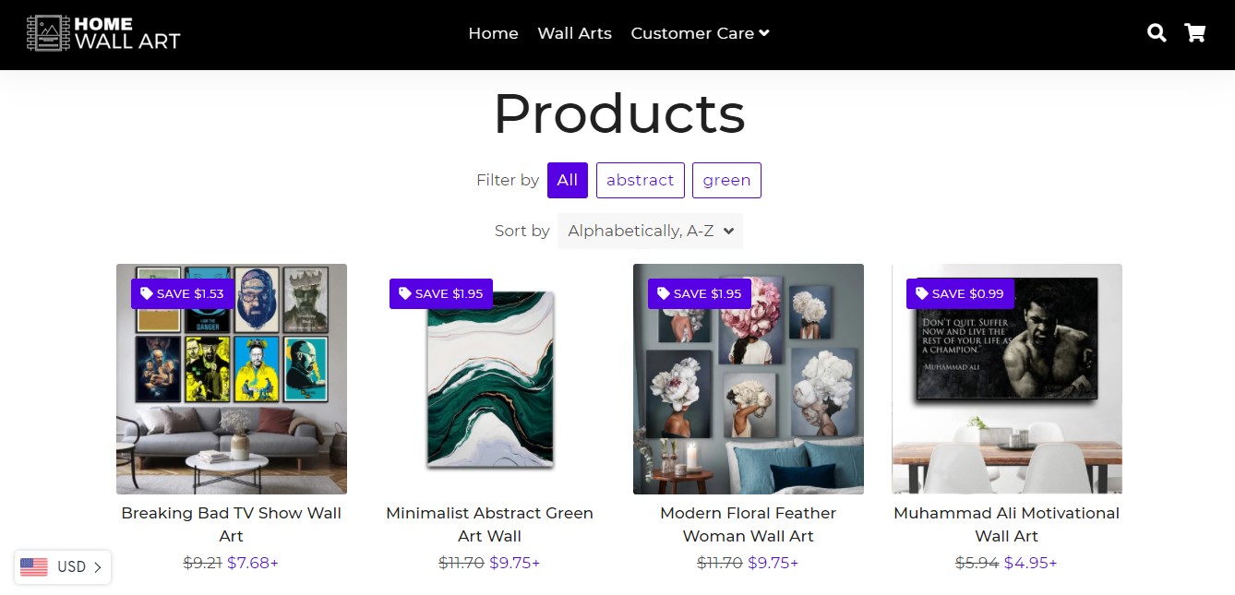
Task: Select the All filter
Action: 567,180
